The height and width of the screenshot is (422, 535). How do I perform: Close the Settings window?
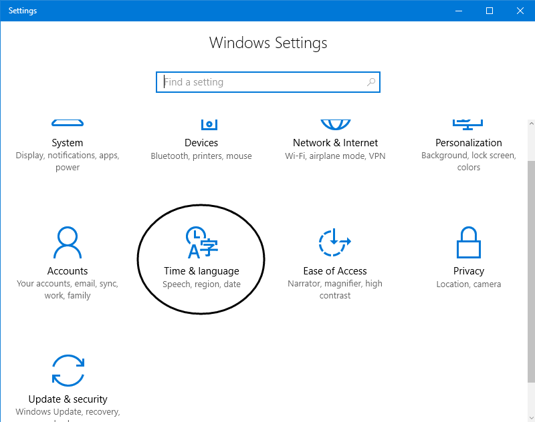tap(520, 11)
